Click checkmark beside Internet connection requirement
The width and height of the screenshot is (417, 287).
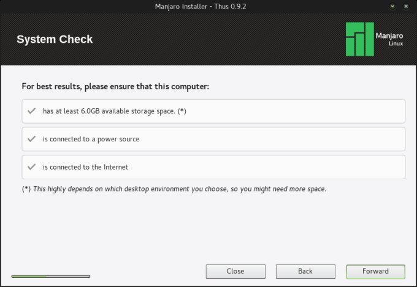(32, 166)
